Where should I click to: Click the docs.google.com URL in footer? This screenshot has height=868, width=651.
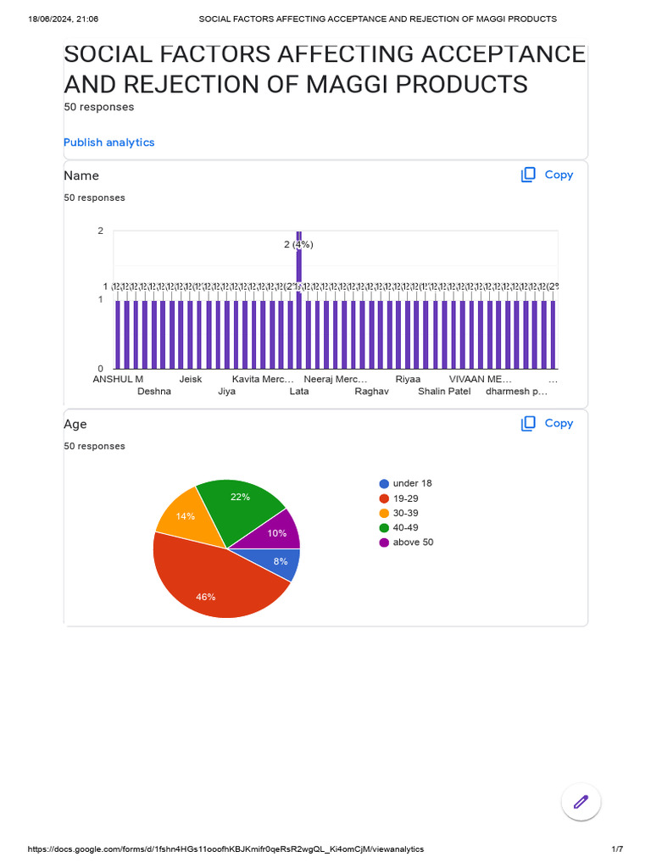point(225,849)
